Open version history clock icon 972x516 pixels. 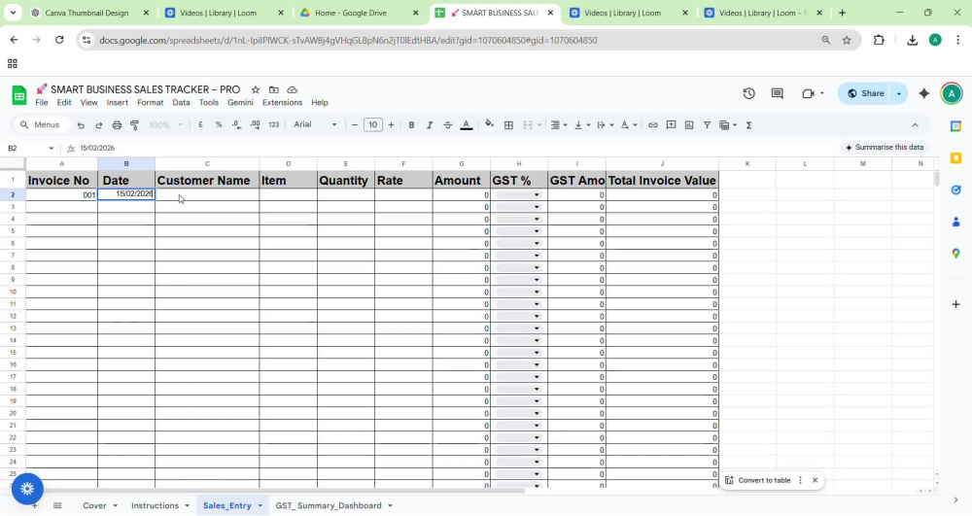748,93
